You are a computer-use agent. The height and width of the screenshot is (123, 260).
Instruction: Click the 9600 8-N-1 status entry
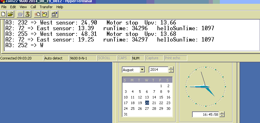pyautogui.click(x=83, y=58)
